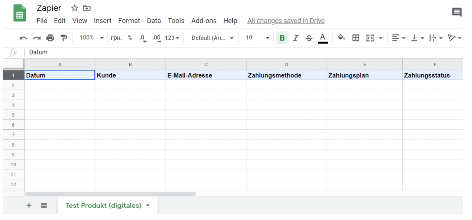Click 'All changes saved in Drive' link

coord(286,21)
